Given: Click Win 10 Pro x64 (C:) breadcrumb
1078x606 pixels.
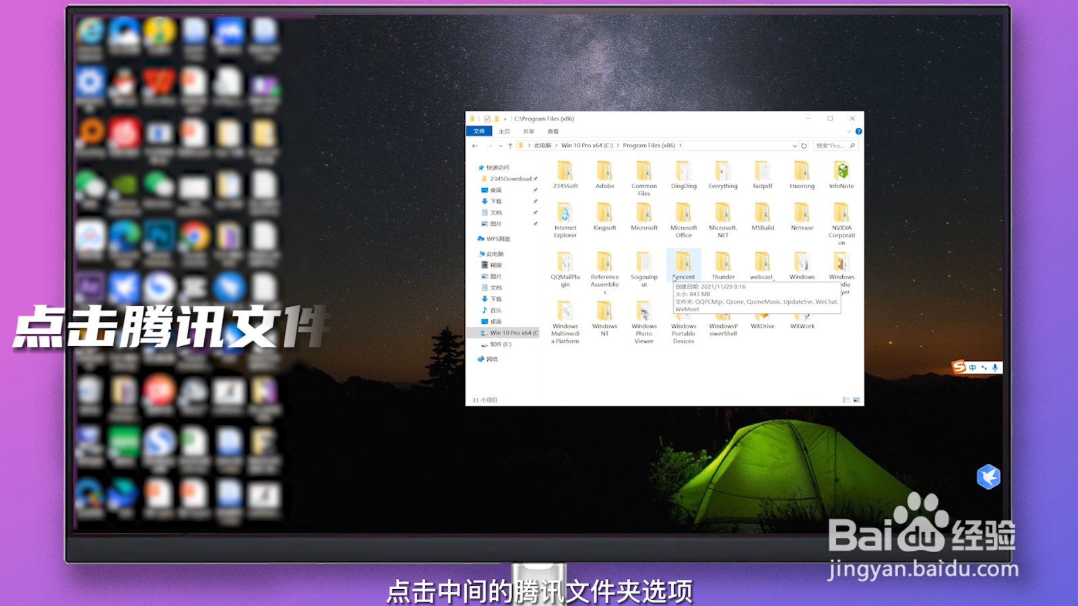Looking at the screenshot, I should point(587,145).
